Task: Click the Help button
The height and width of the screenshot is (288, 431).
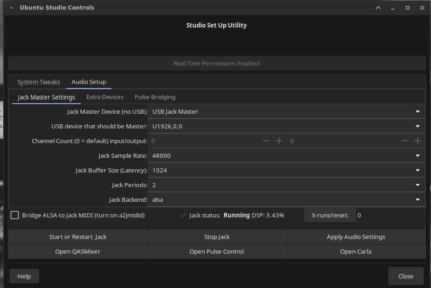Action: pos(24,276)
